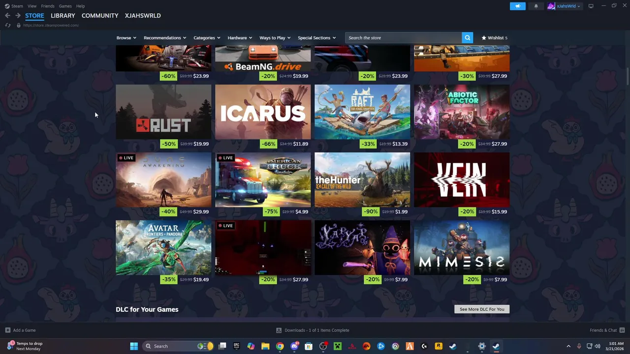Open American Truck Simulator tile

263,179
